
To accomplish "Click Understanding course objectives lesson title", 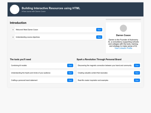I will pos(28,37).
